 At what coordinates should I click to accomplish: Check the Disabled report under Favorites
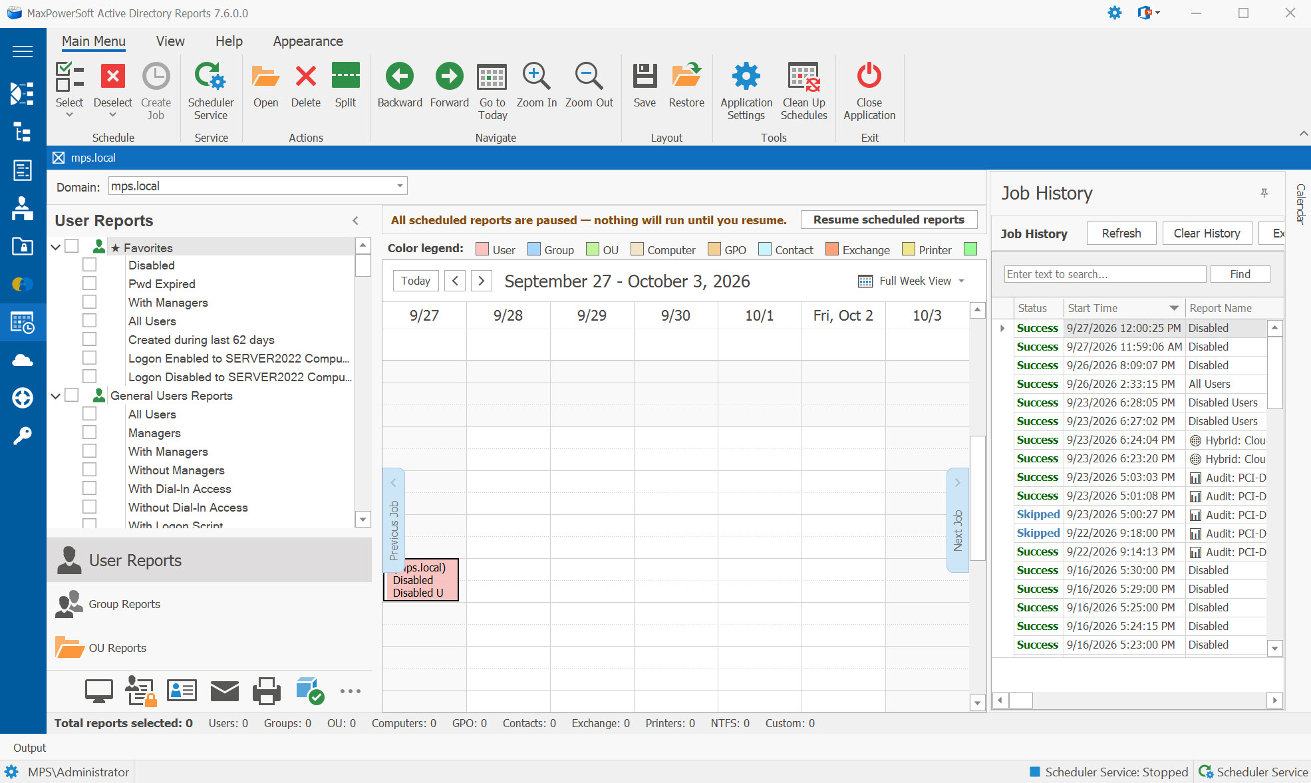(90, 265)
